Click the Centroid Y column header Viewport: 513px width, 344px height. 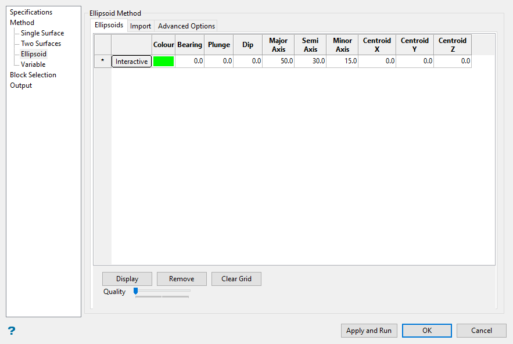415,45
